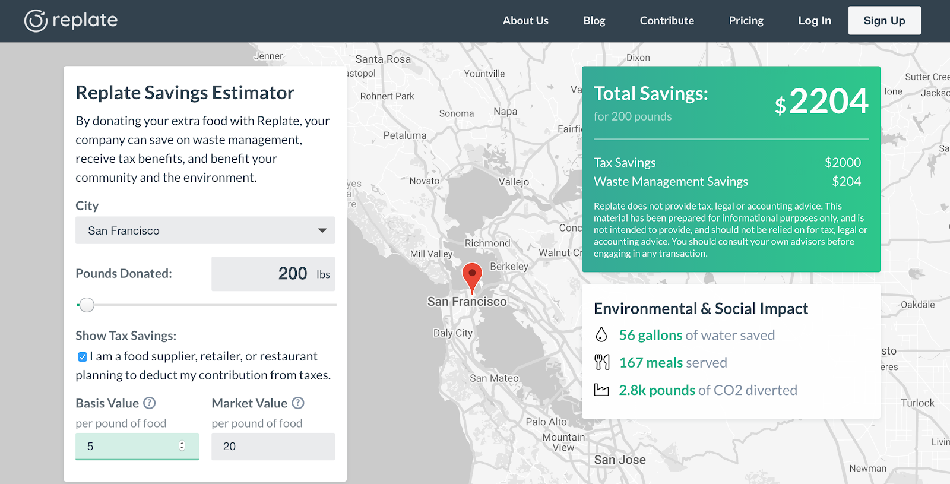Focus the Market Value input with 20

coord(273,446)
